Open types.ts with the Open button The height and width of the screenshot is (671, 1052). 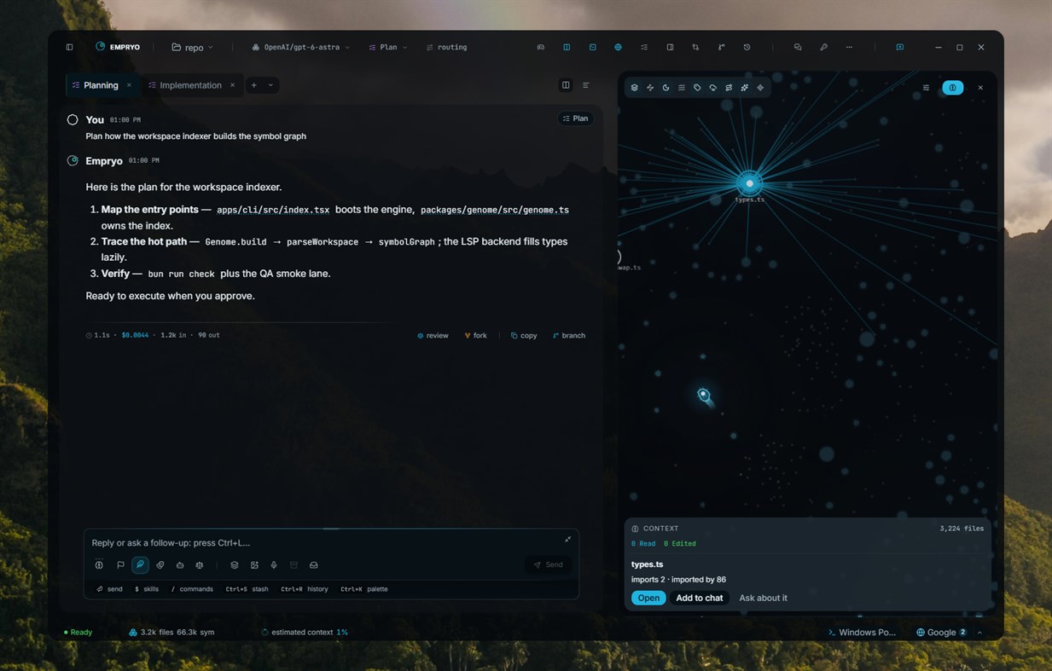648,598
